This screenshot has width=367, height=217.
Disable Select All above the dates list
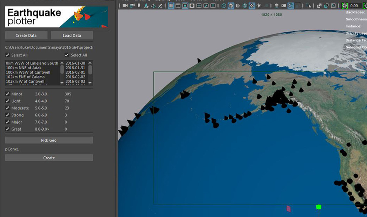tap(67, 55)
